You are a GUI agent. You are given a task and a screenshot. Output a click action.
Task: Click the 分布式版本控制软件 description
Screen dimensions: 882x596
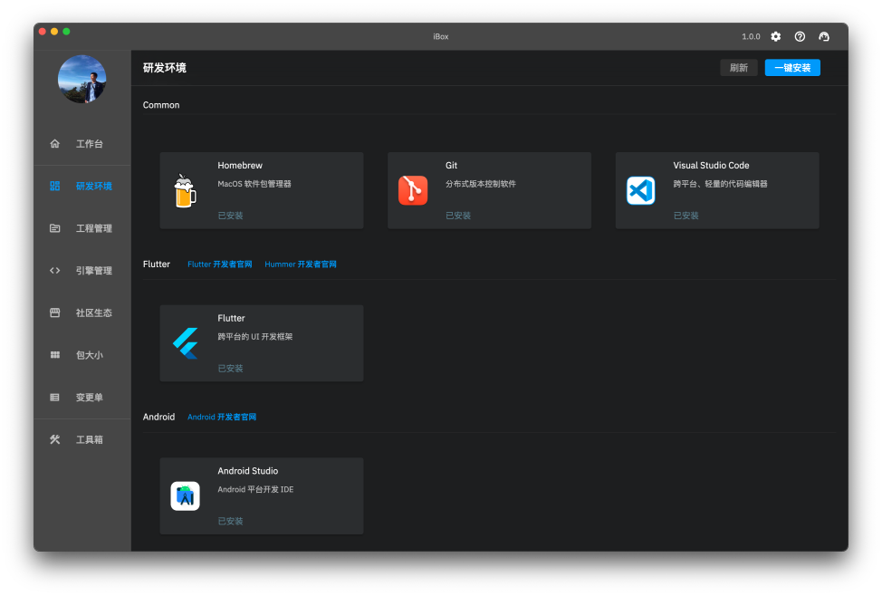pos(480,184)
